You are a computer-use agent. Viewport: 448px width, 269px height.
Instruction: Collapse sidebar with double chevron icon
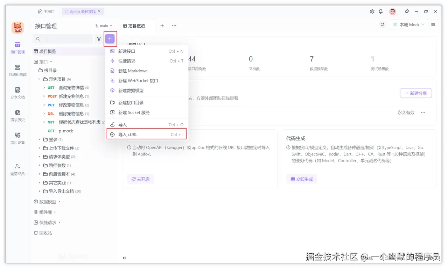point(124,258)
